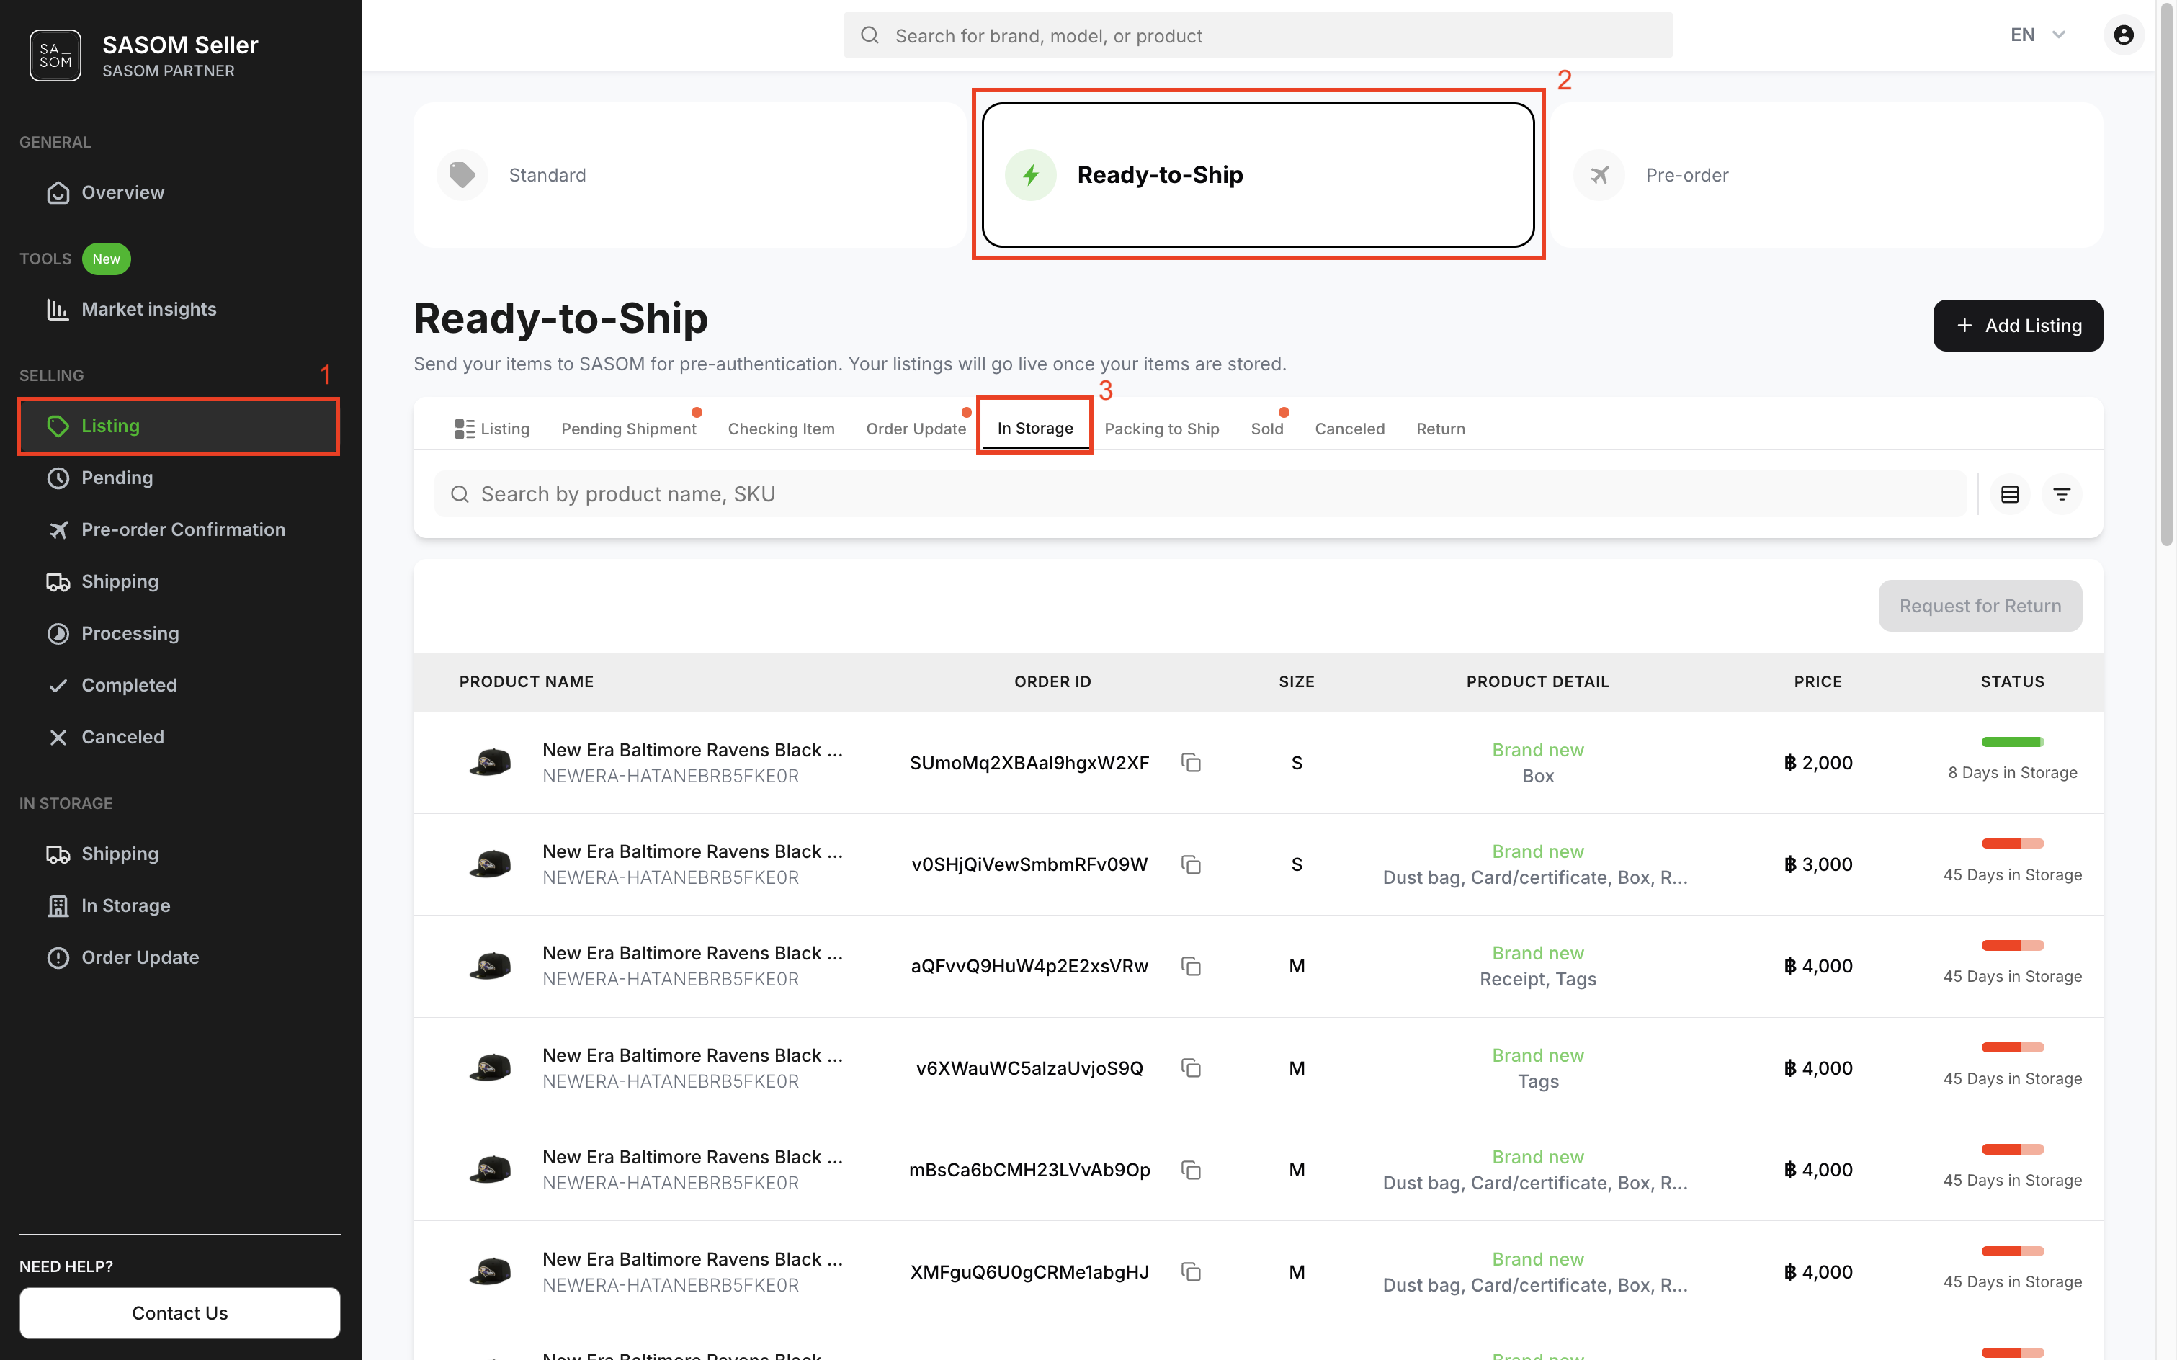Viewport: 2177px width, 1360px height.
Task: Switch to the Packing to Ship tab
Action: pyautogui.click(x=1161, y=429)
